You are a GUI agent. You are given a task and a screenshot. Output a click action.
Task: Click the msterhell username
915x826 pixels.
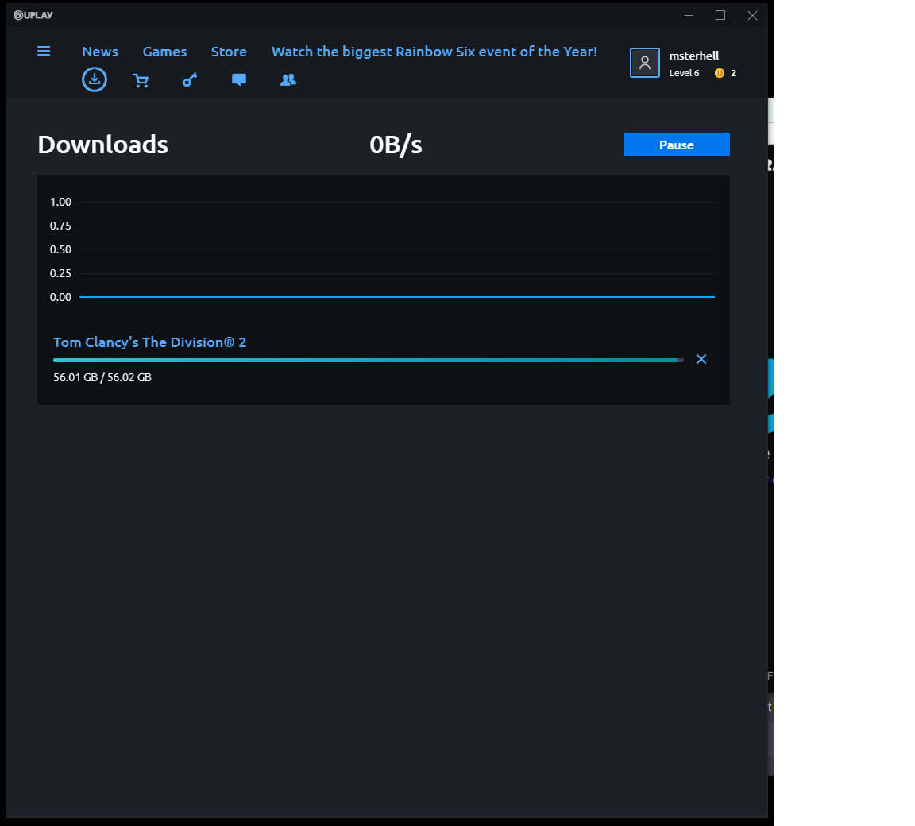pos(694,56)
